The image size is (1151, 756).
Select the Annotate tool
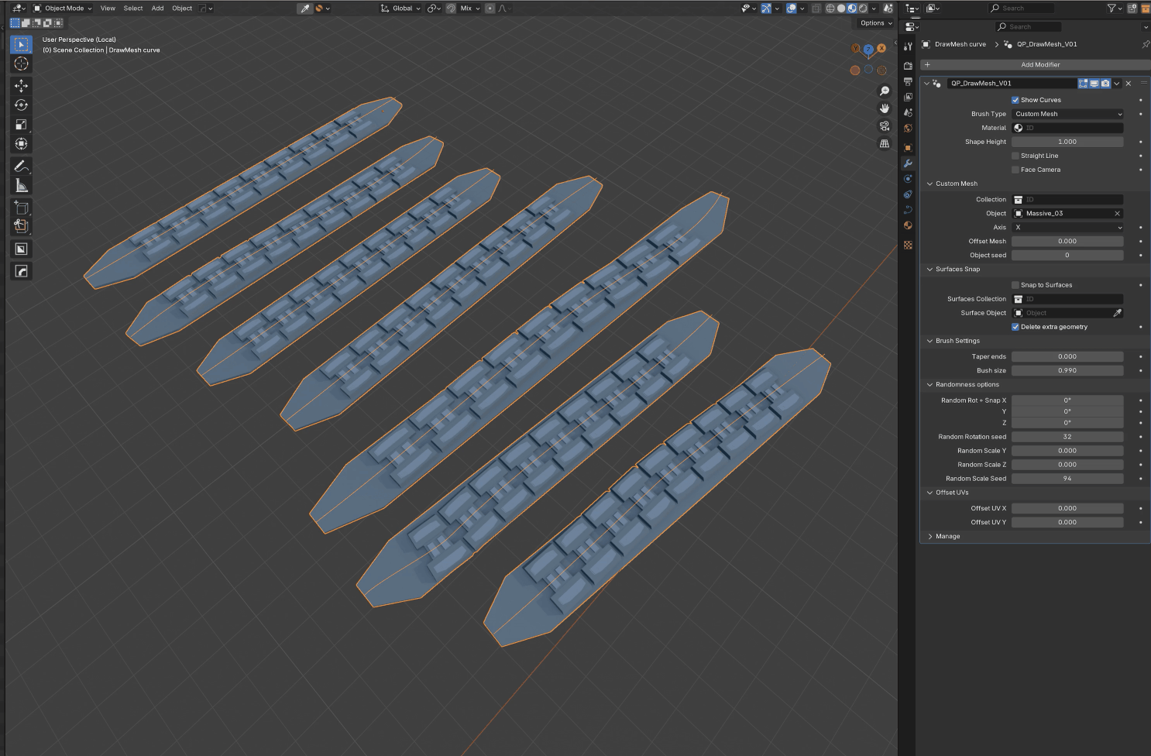pyautogui.click(x=21, y=166)
